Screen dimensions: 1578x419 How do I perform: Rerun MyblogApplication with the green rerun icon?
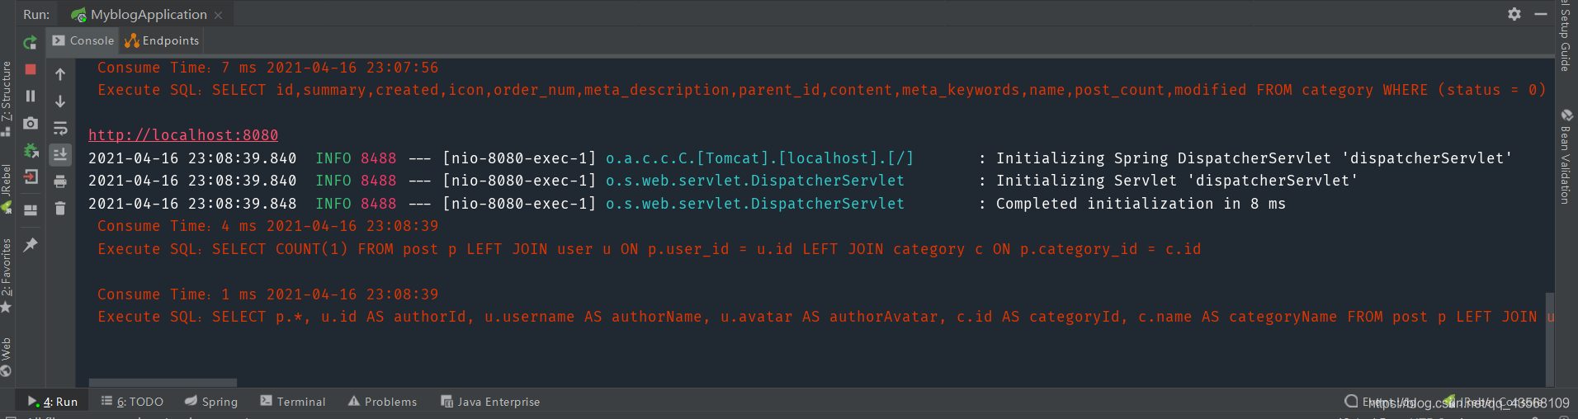(31, 42)
